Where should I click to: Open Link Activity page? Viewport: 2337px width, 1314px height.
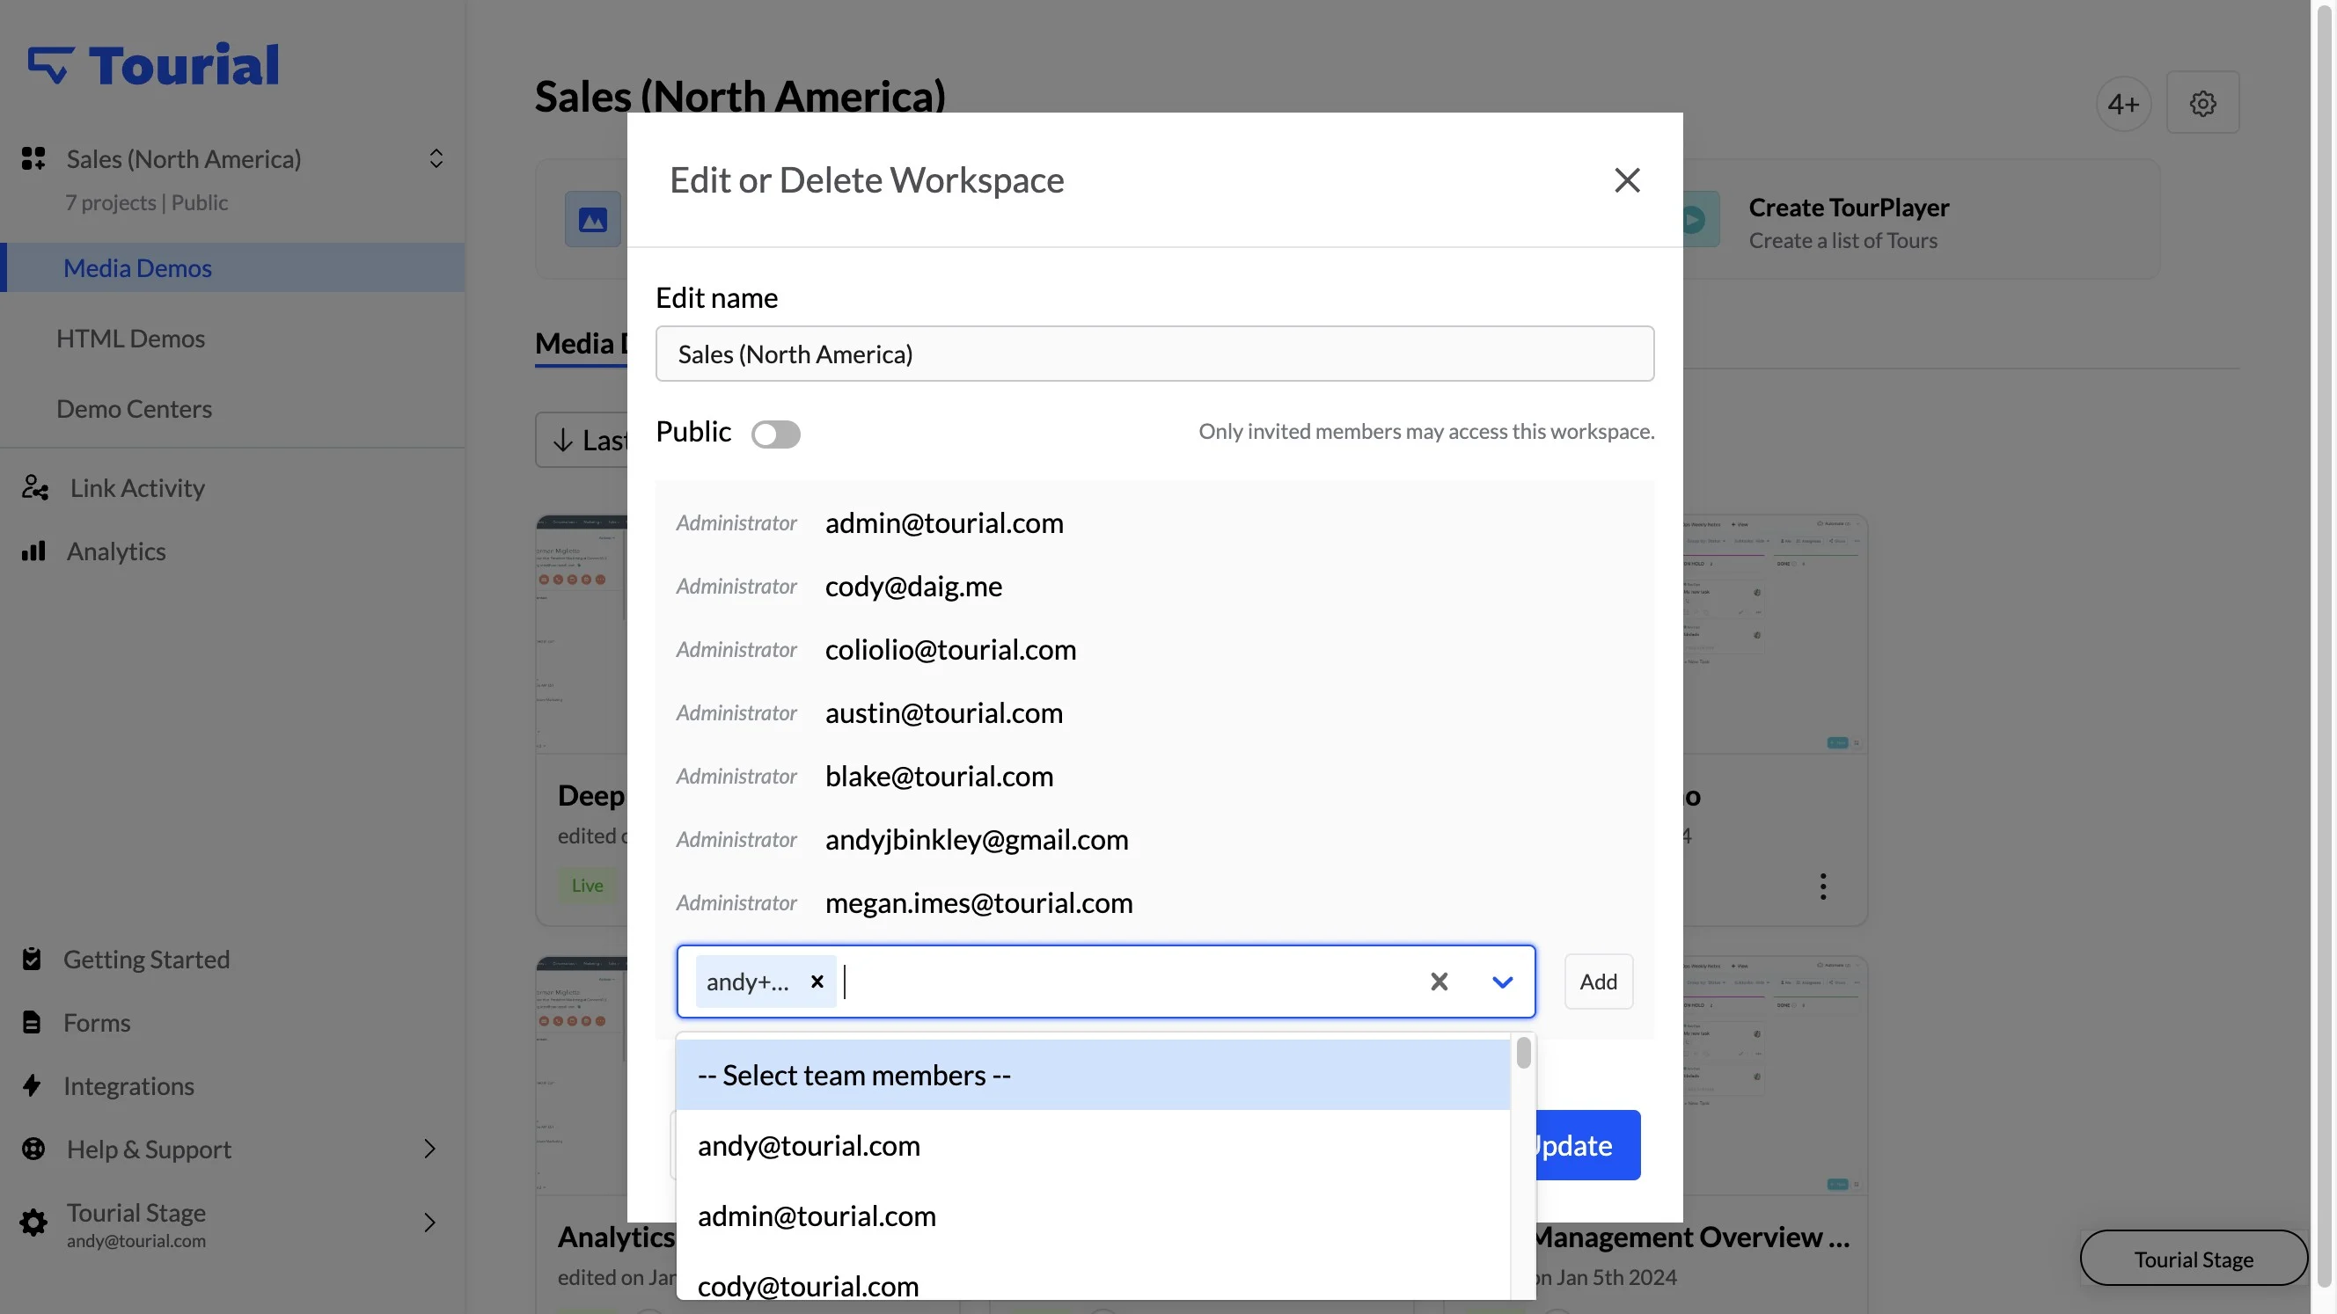[x=138, y=488]
